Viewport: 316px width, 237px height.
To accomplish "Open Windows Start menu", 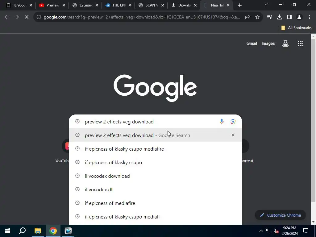I will tap(7, 231).
